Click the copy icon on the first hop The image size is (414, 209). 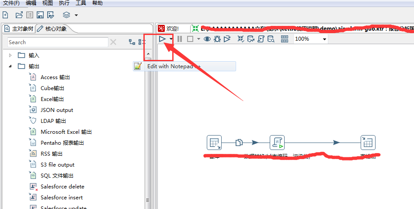(239, 143)
